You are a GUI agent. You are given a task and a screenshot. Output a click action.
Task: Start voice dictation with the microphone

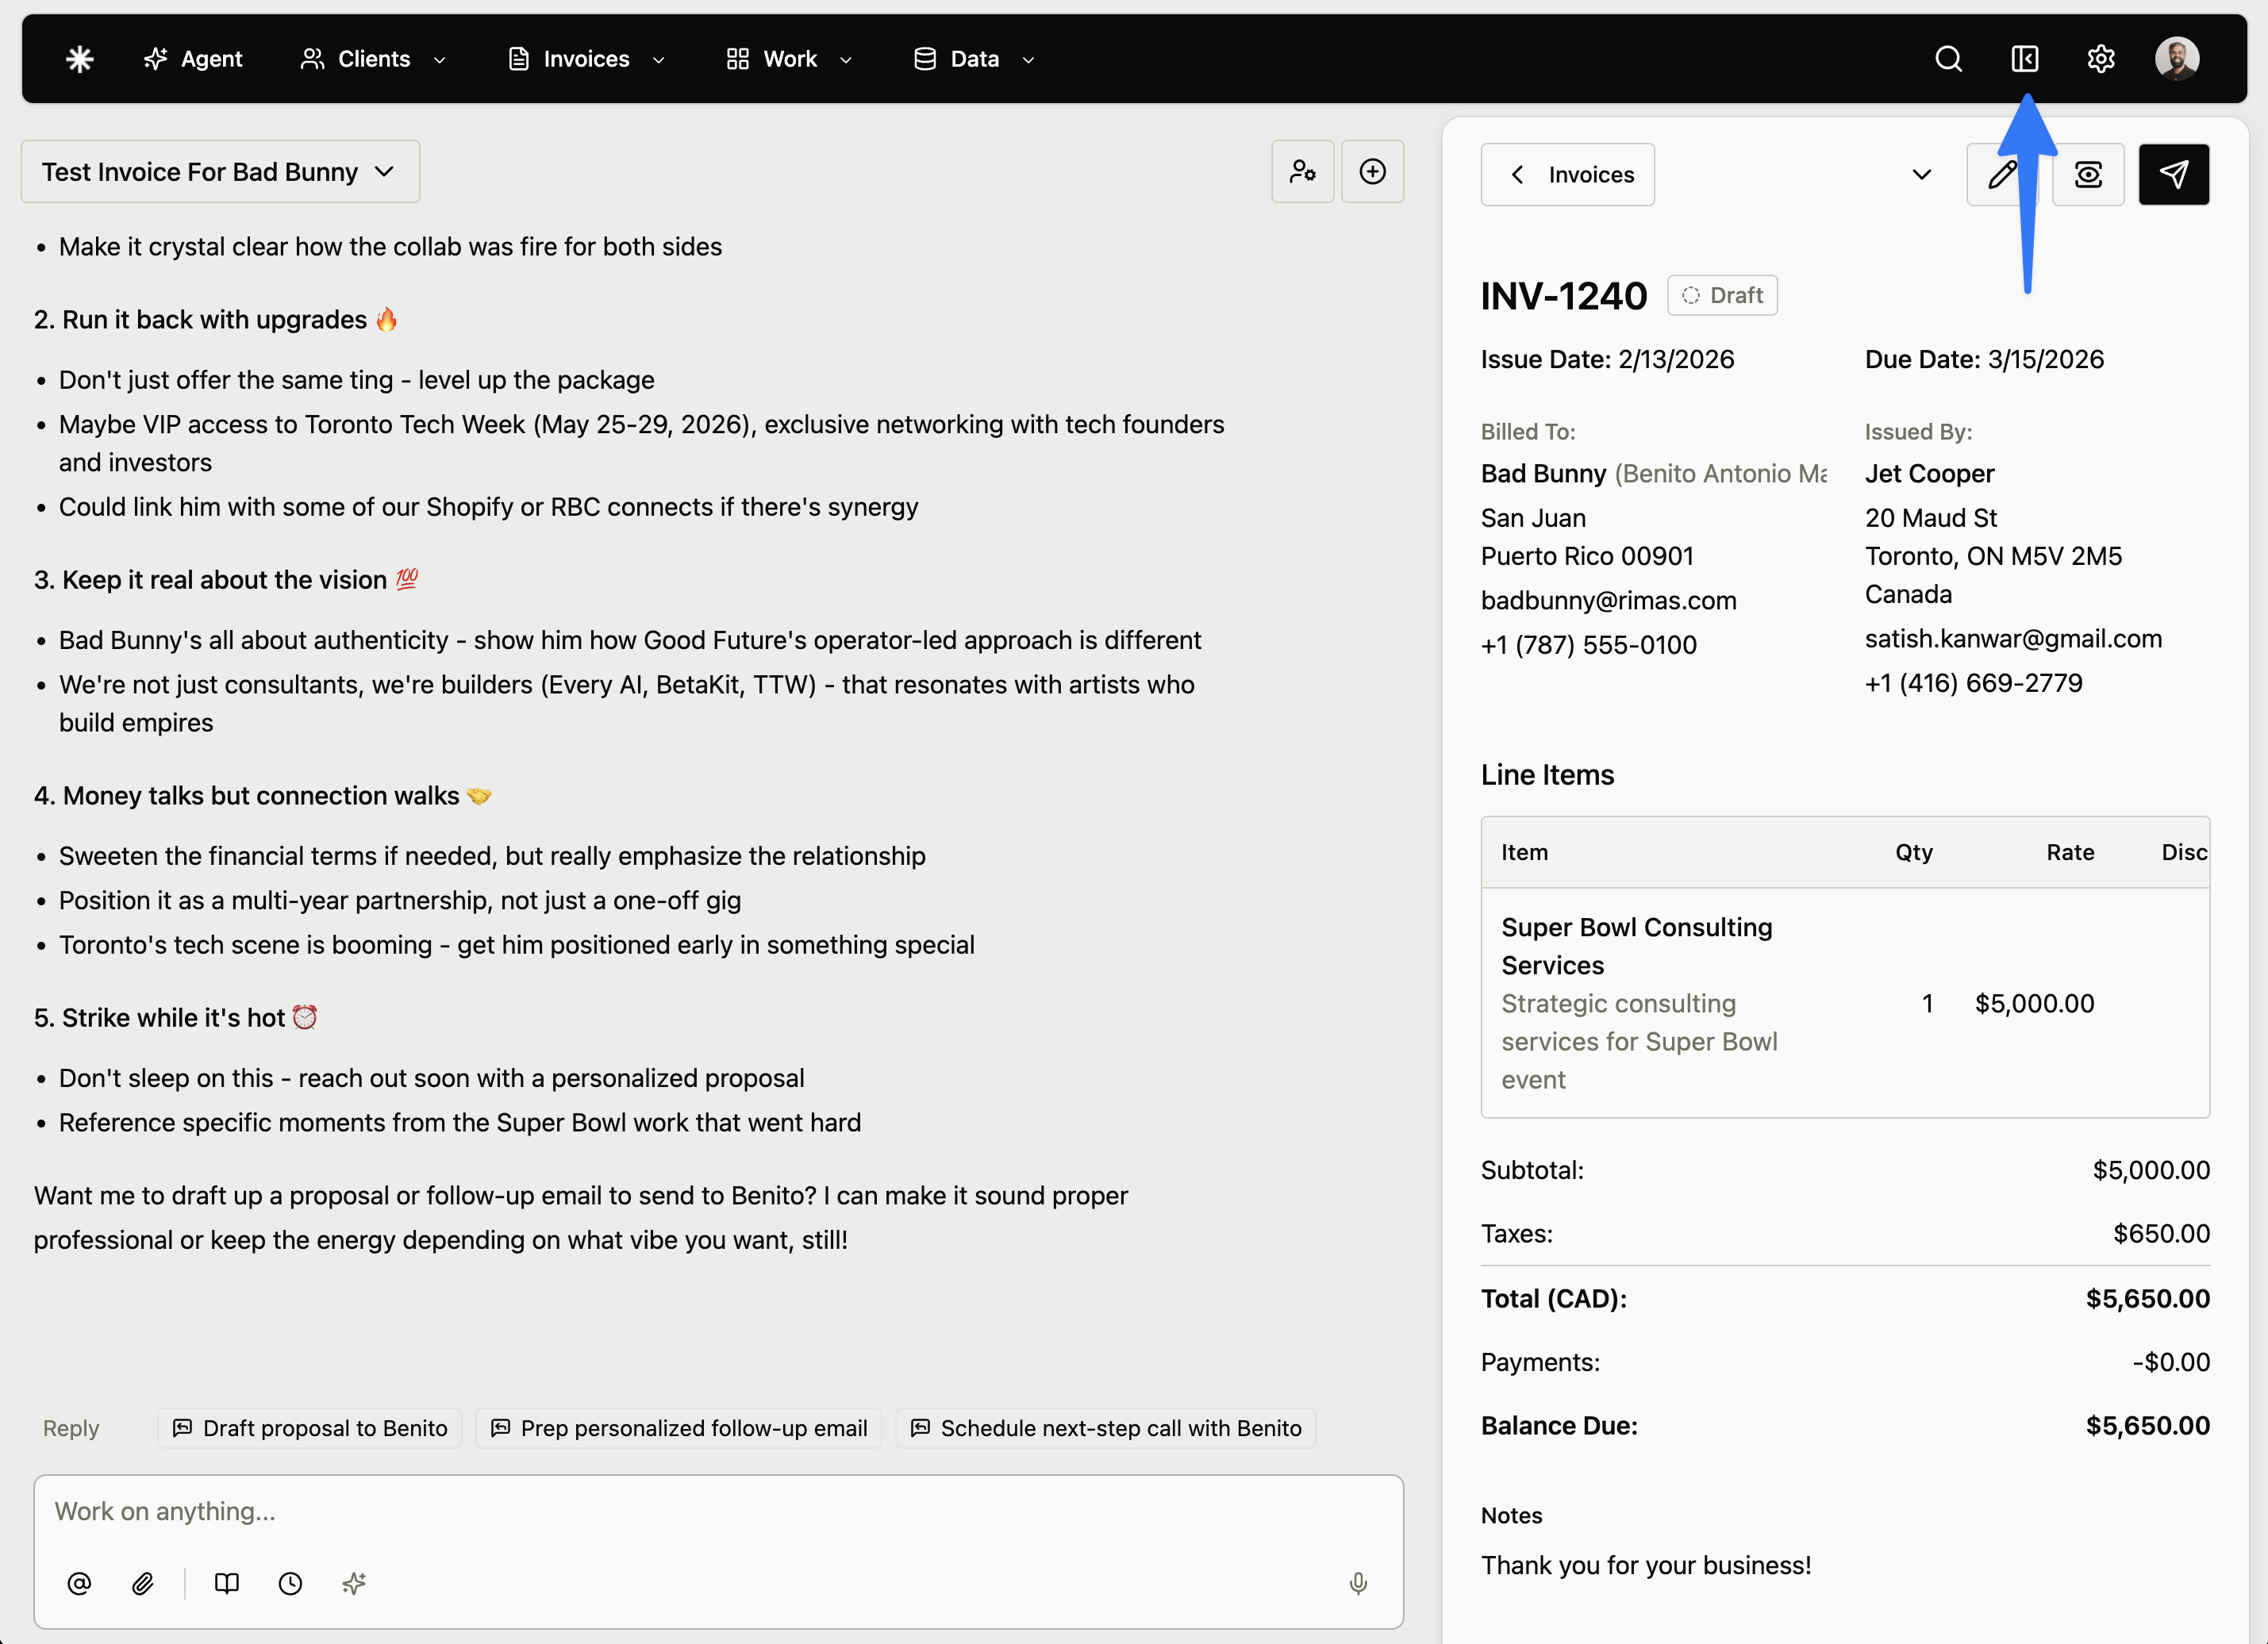1357,1583
